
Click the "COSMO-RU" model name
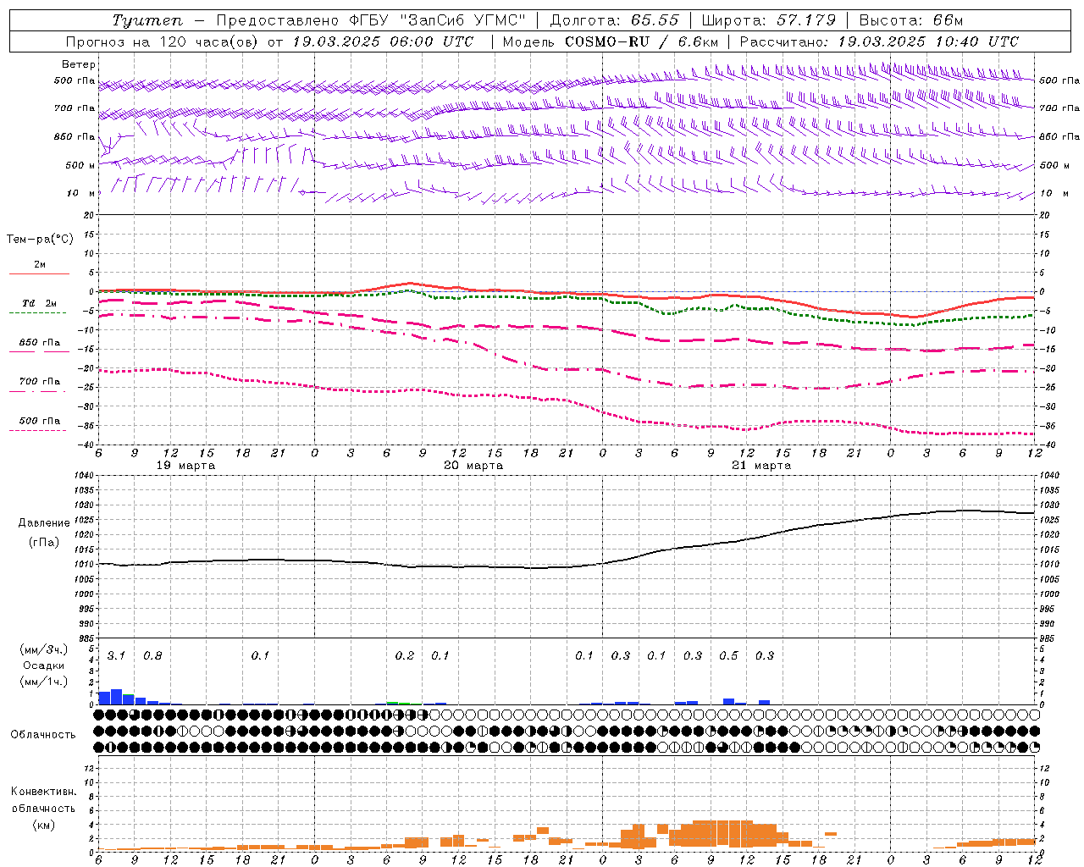(x=607, y=41)
